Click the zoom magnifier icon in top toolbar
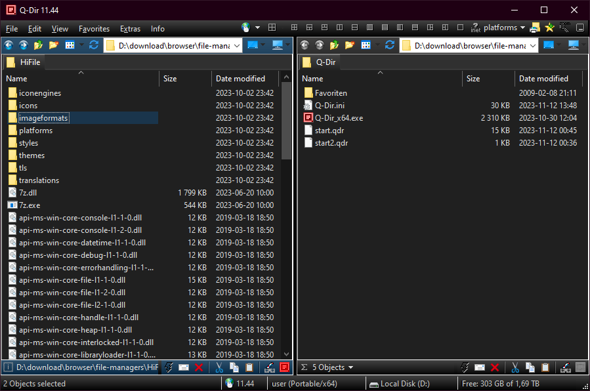 564,28
